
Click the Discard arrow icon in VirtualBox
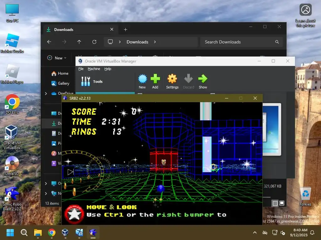coord(188,82)
